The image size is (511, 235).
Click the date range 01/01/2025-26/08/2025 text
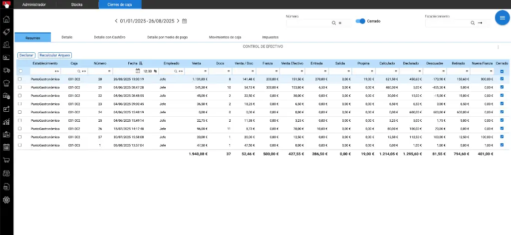[147, 21]
